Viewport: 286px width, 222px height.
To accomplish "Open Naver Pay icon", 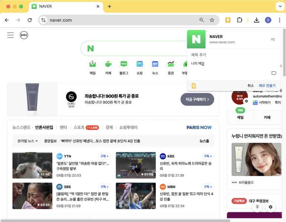I will pos(24,35).
